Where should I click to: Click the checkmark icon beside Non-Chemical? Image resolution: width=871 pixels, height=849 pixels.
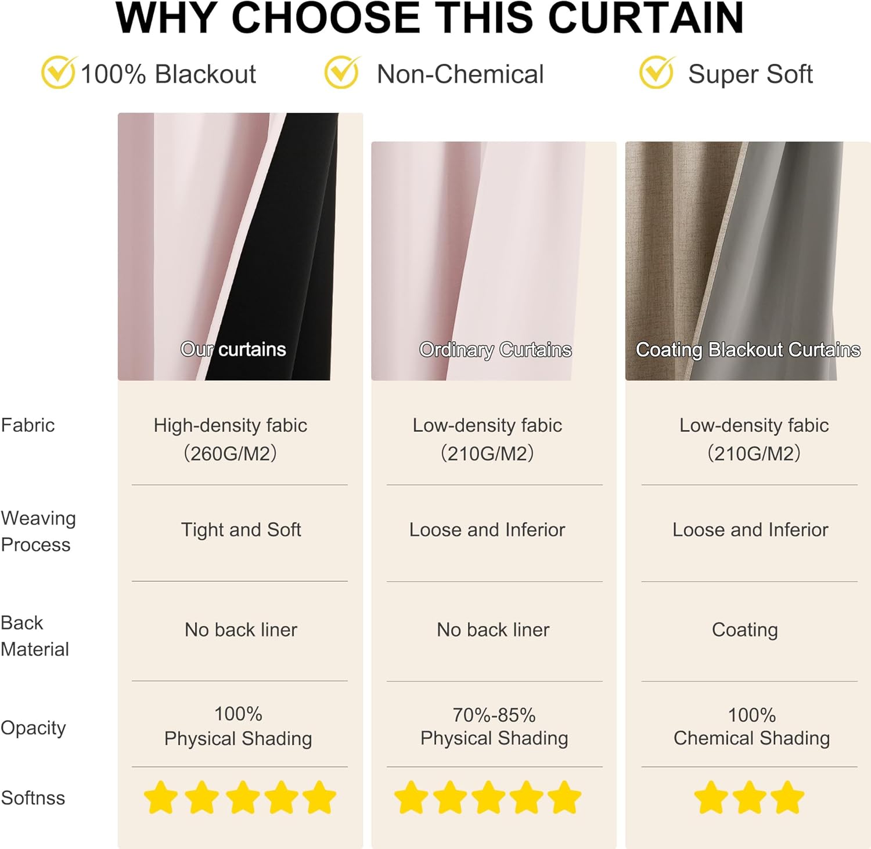(341, 73)
